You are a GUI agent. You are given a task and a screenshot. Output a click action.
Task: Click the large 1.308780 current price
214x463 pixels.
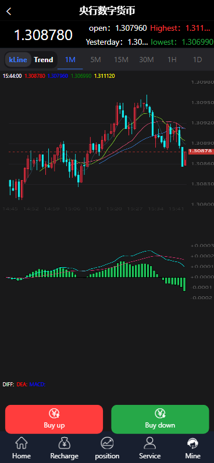tap(43, 35)
